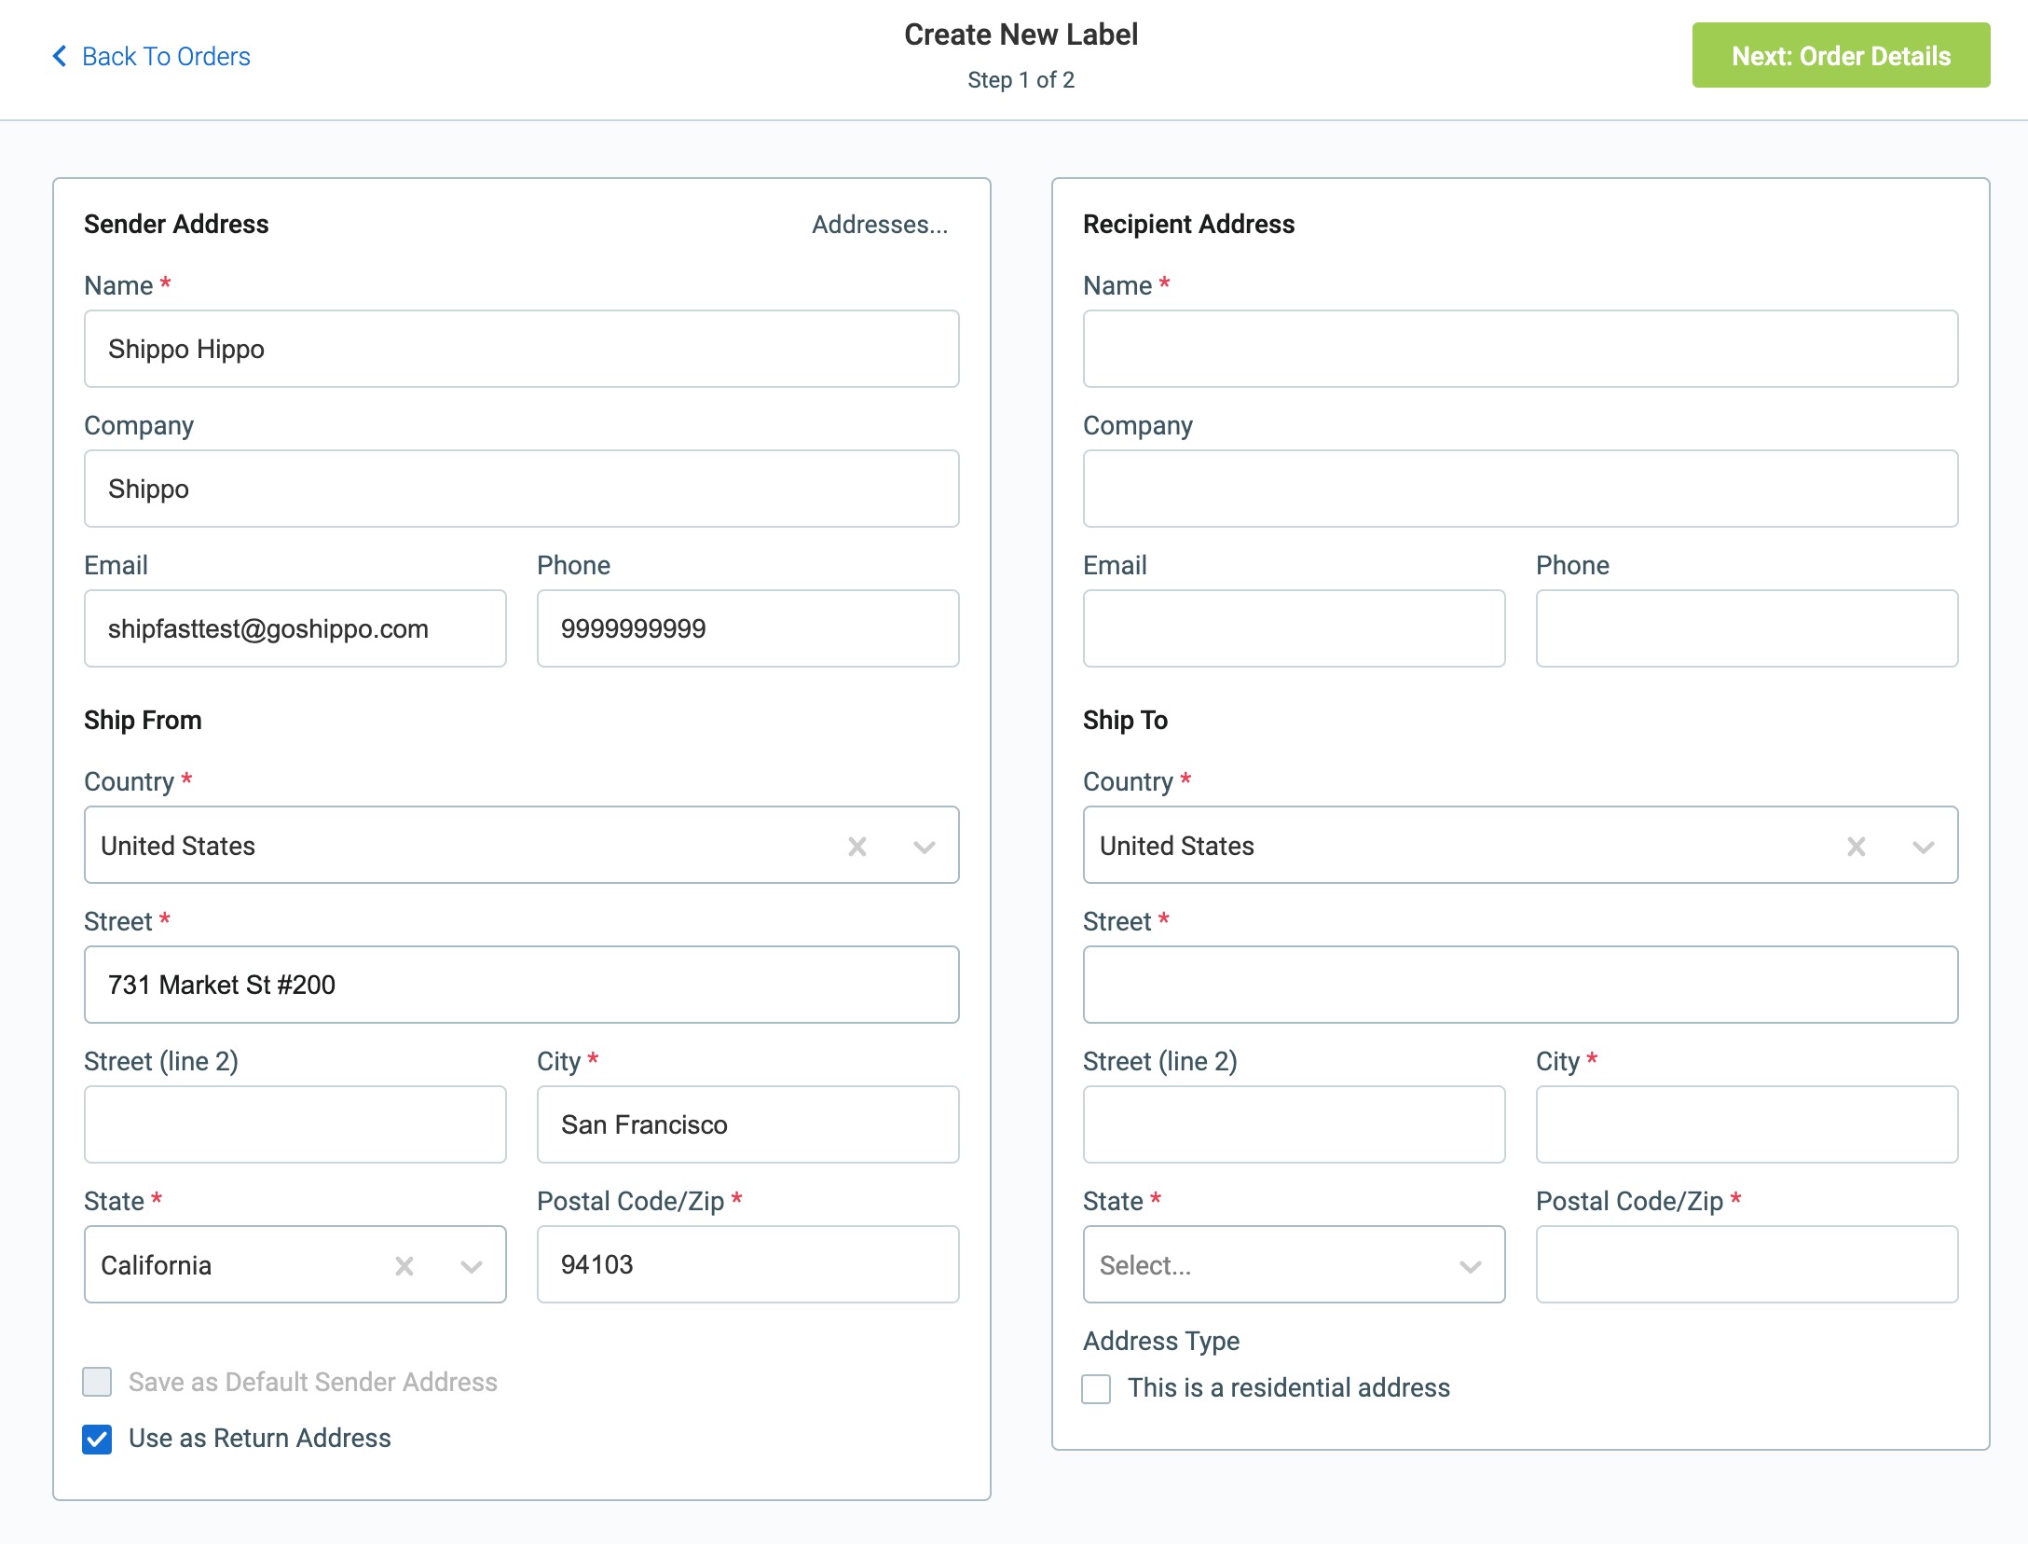
Task: Click Save as Default Sender Address label
Action: 313,1382
